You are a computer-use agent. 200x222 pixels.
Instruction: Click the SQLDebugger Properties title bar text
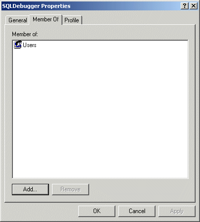point(36,6)
